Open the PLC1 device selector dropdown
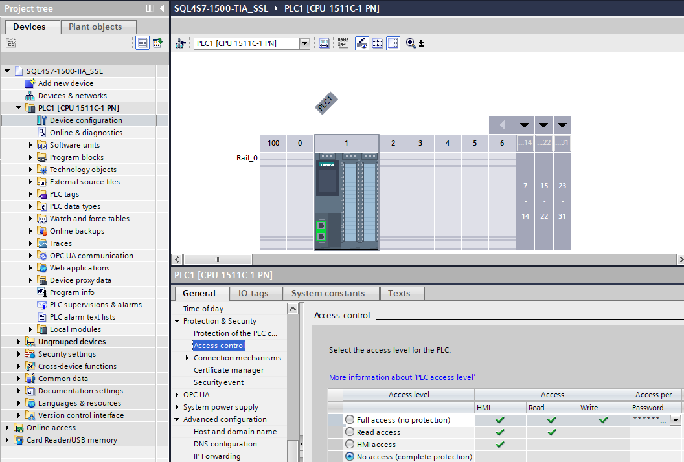 coord(305,43)
